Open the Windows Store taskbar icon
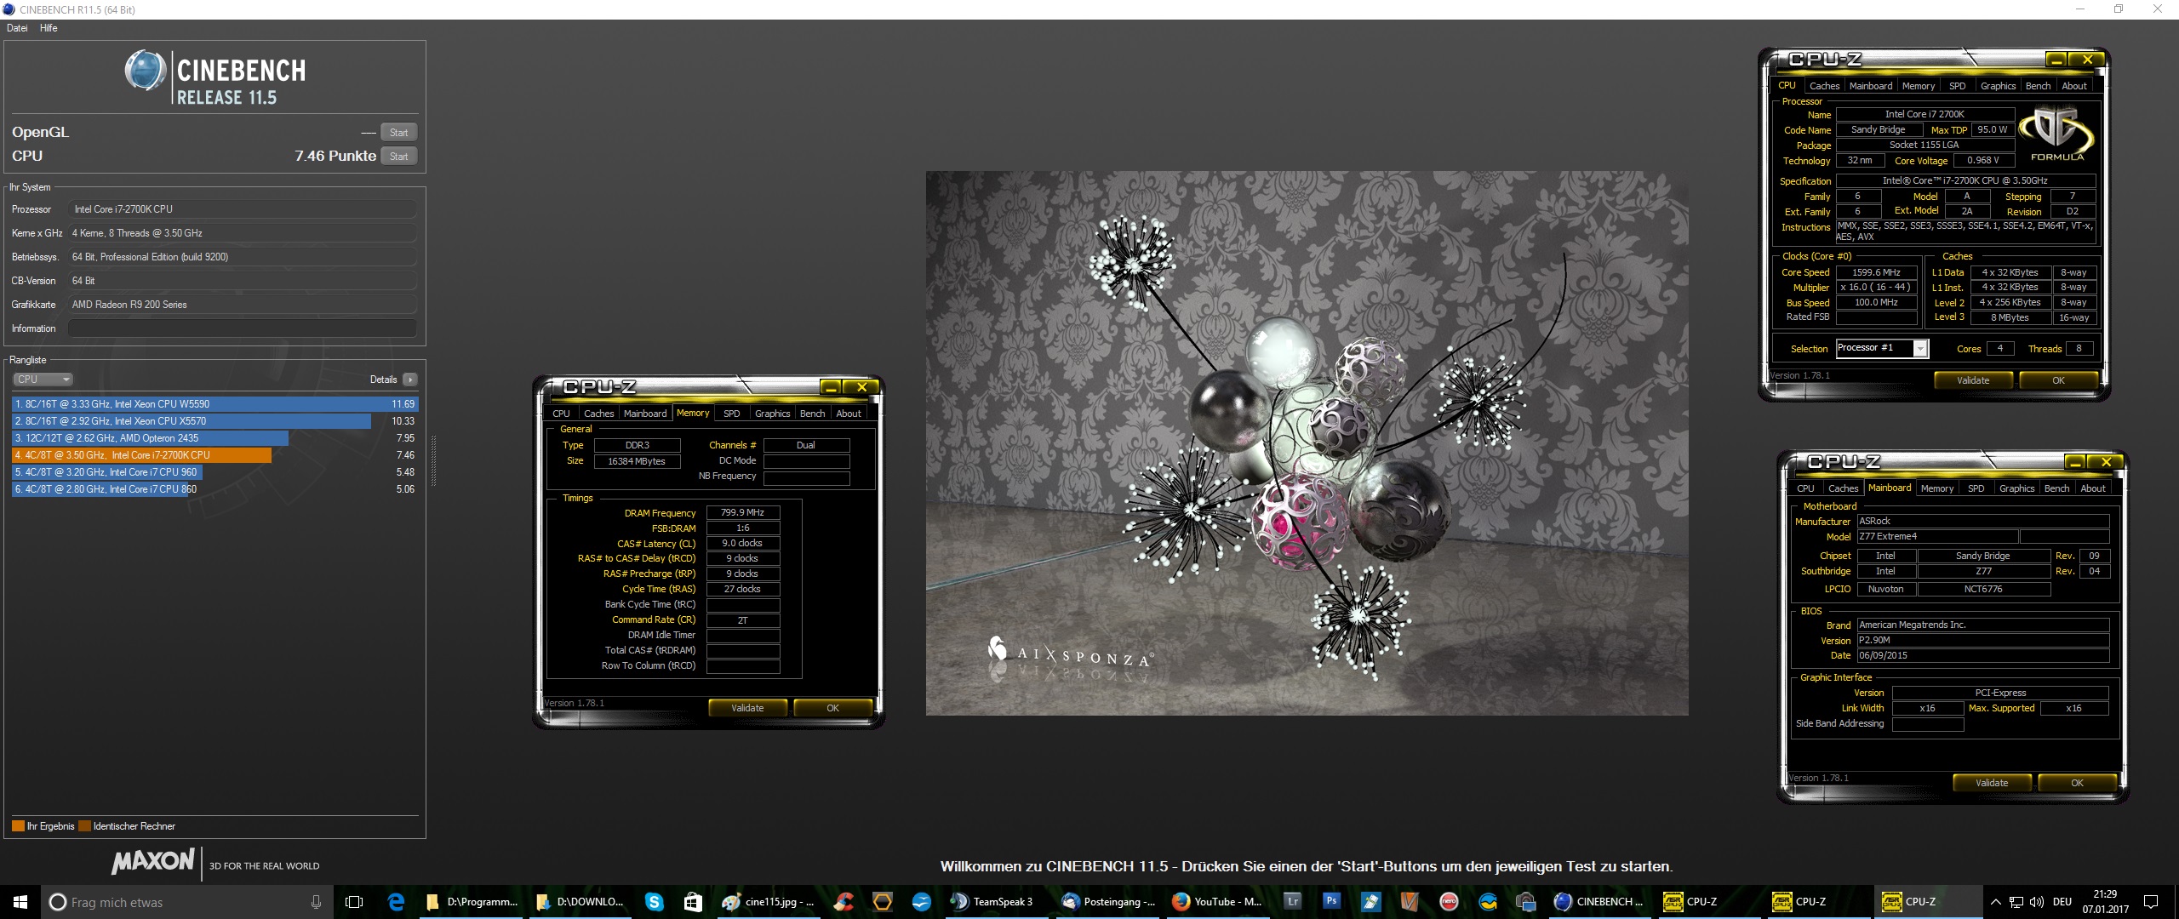This screenshot has width=2179, height=919. click(x=694, y=902)
